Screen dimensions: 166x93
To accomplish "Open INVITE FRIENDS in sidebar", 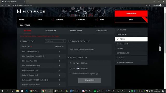I will coord(131,53).
